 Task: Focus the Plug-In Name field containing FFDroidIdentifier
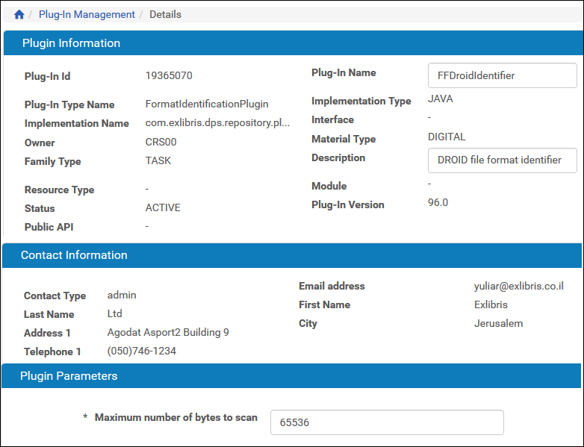tap(502, 75)
